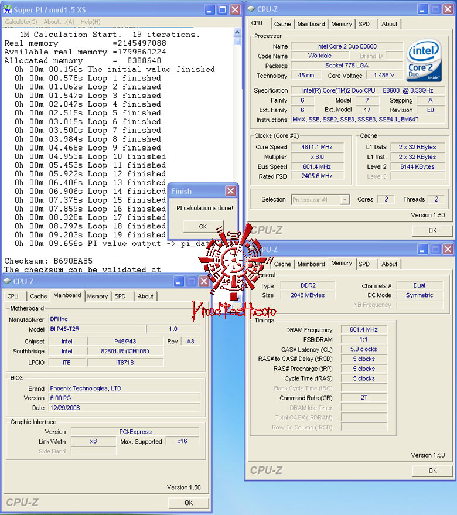Close the CPU-Z CPU tab window
This screenshot has width=457, height=515.
point(448,9)
